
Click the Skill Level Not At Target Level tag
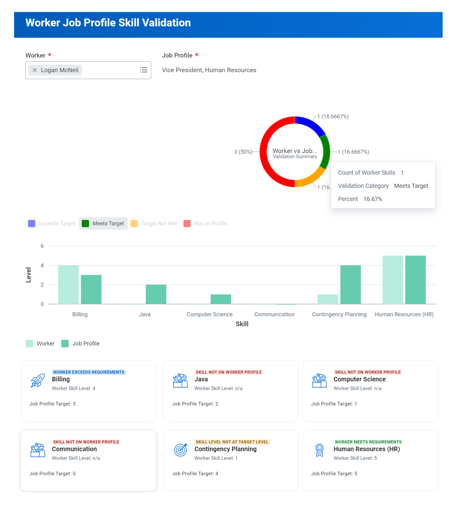point(232,442)
